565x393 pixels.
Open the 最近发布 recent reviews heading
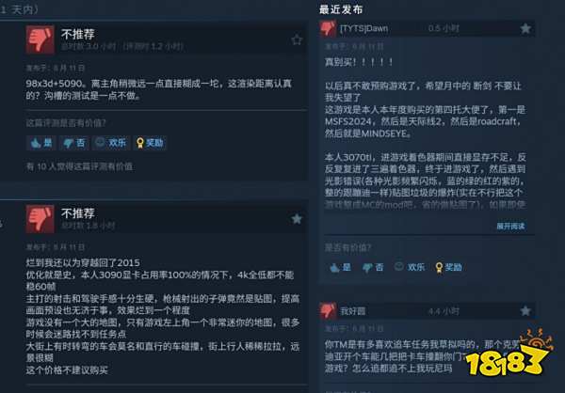point(341,9)
